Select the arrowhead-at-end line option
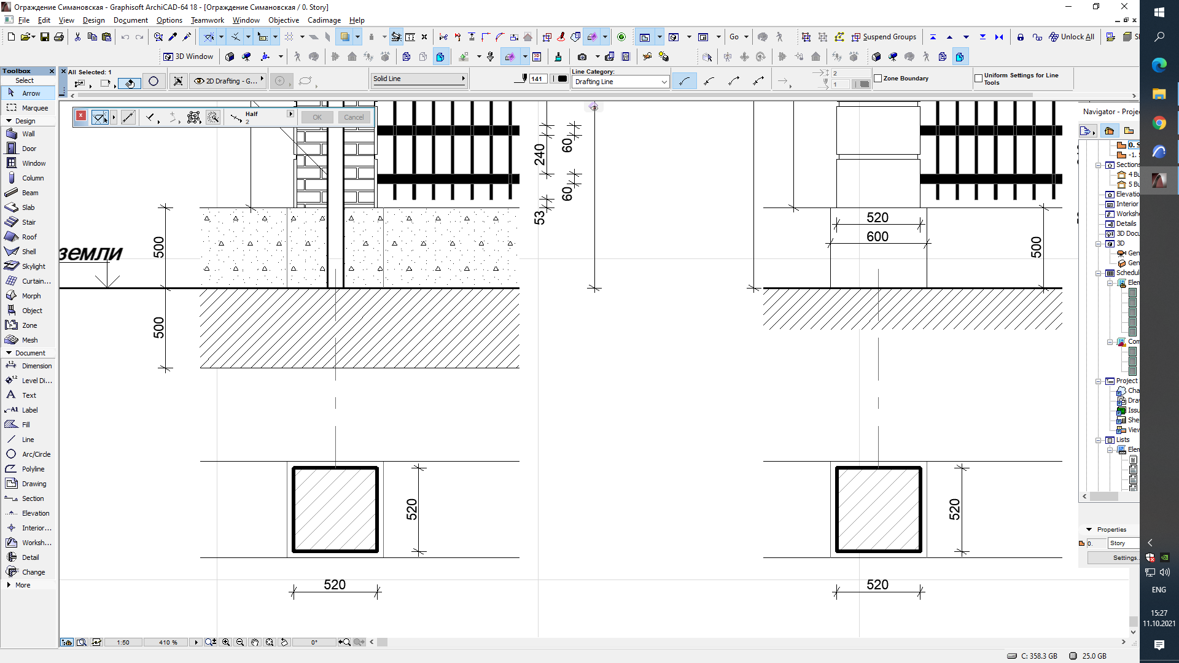Image resolution: width=1179 pixels, height=663 pixels. point(734,81)
